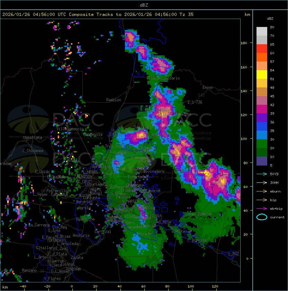The width and height of the screenshot is (288, 291).
Task: Click the 'MENDOZA' city label
Action: pyautogui.click(x=84, y=177)
